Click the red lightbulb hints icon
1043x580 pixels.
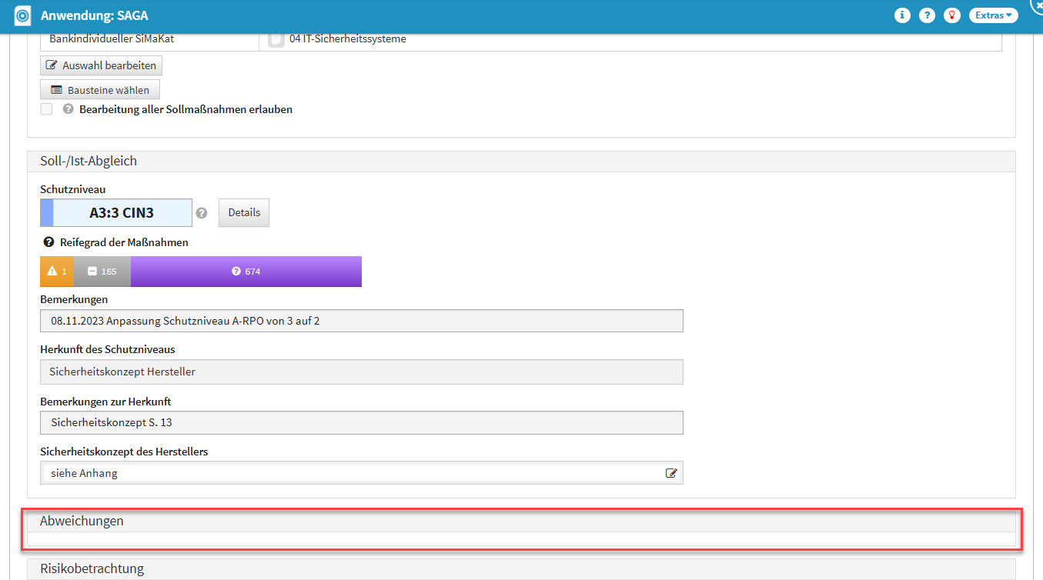[953, 15]
